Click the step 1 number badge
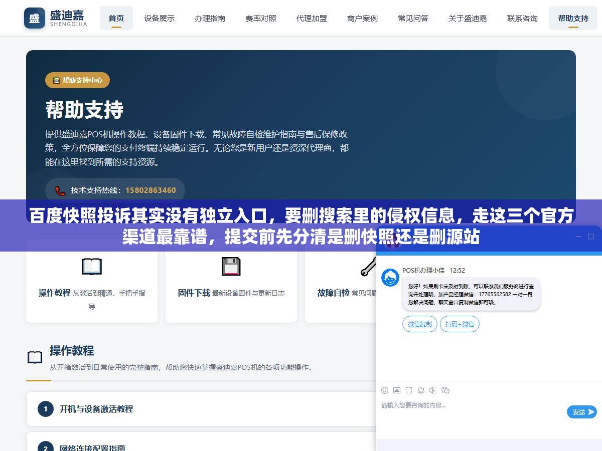602x451 pixels. click(x=45, y=409)
